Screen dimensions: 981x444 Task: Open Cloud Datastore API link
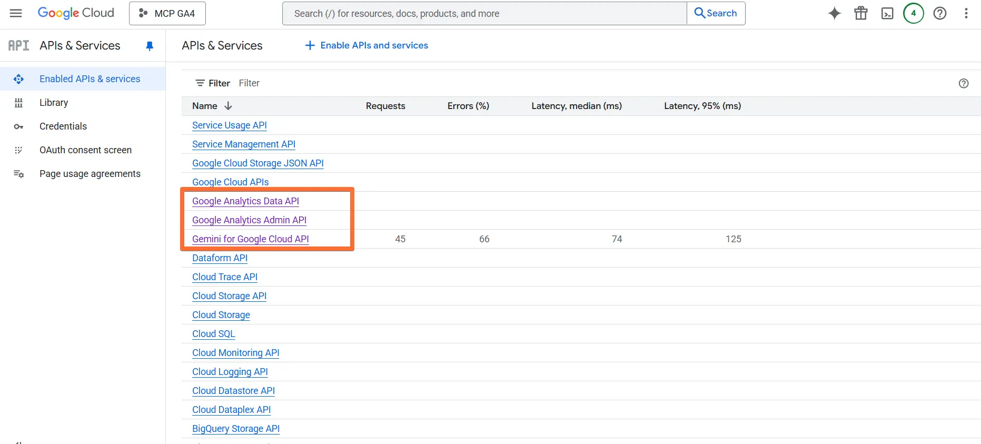coord(233,391)
